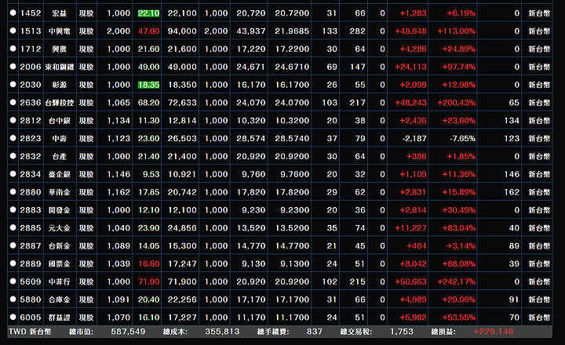Click stock code 5609
565x345 pixels.
point(31,281)
